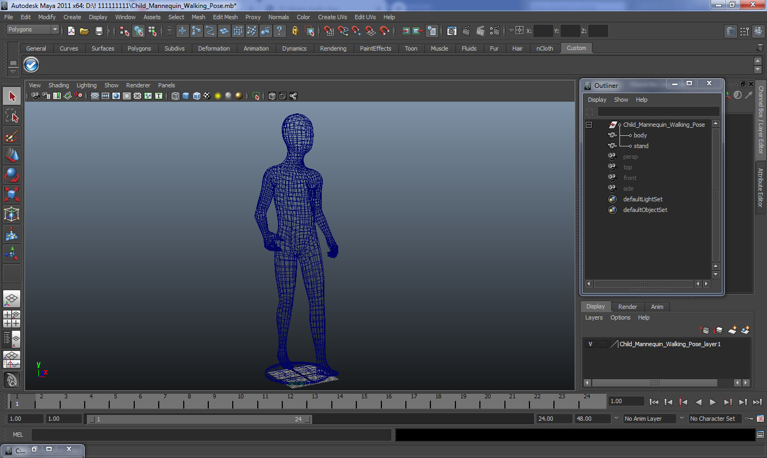The width and height of the screenshot is (767, 458).
Task: Open a scene with folder icon
Action: click(84, 31)
